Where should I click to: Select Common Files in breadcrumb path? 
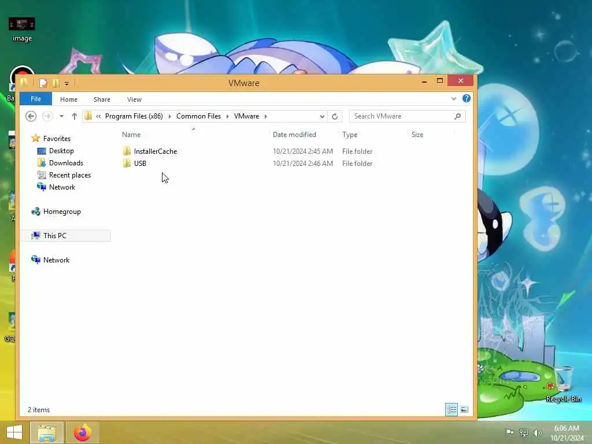[x=198, y=116]
